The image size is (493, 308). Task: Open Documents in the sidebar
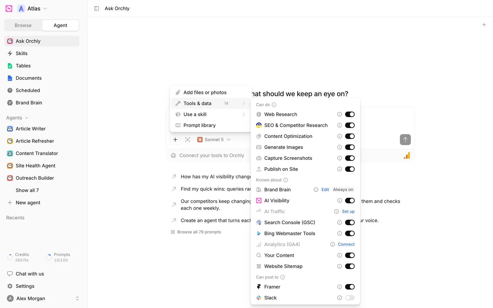(x=42, y=78)
